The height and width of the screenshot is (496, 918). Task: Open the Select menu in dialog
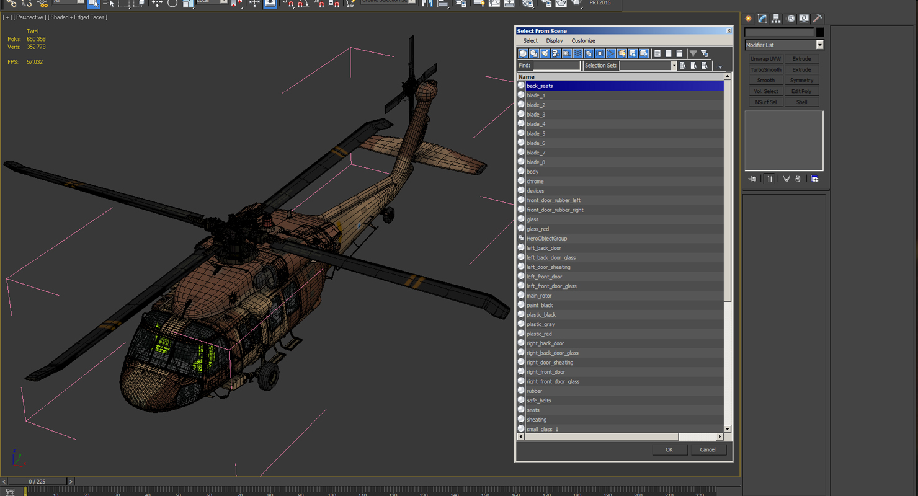530,41
